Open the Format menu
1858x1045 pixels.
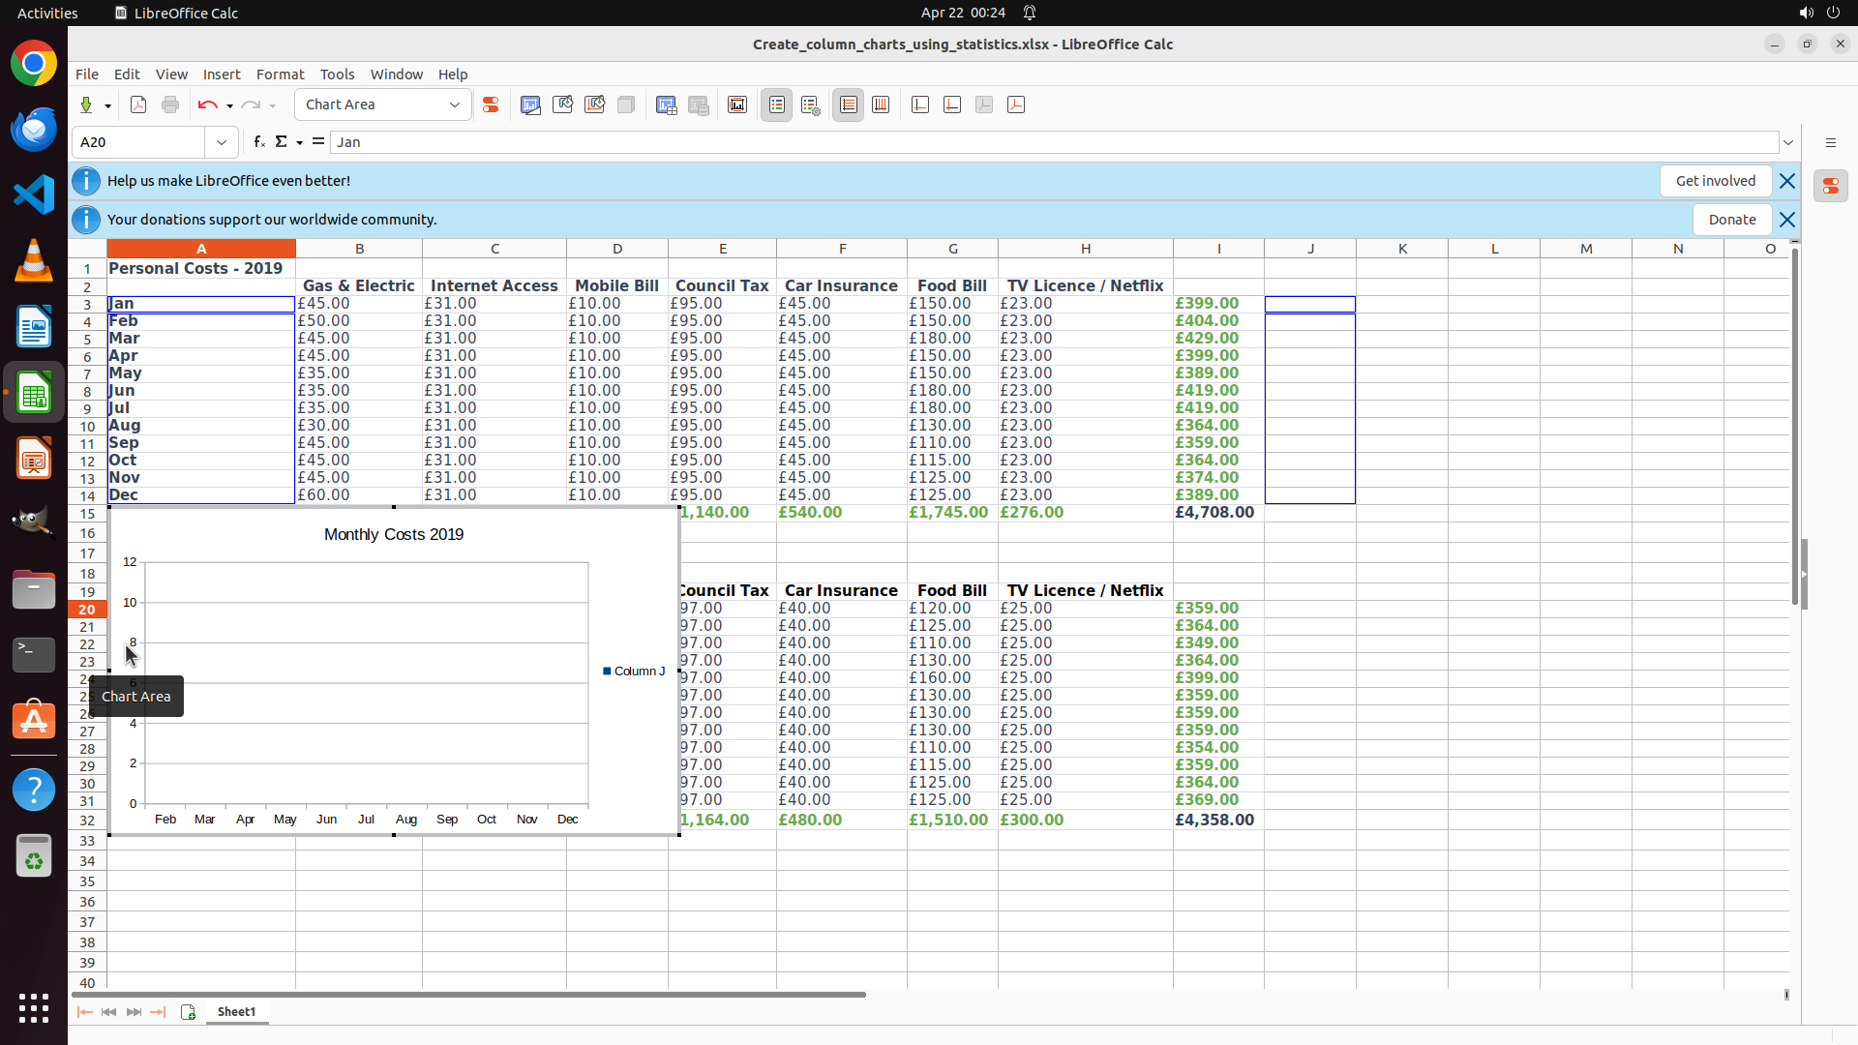coord(280,75)
